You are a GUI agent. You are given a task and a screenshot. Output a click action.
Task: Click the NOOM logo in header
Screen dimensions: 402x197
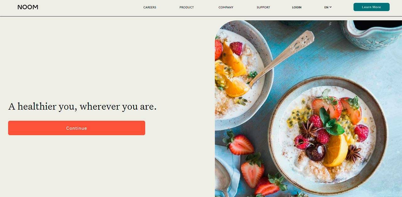(x=28, y=7)
